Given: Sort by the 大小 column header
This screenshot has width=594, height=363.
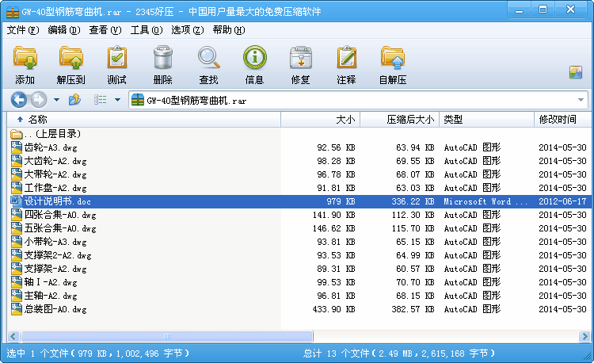Looking at the screenshot, I should [321, 120].
